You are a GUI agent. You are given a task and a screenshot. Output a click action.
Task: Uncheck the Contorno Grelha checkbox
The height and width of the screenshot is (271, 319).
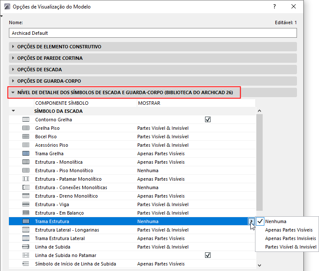[x=208, y=120]
